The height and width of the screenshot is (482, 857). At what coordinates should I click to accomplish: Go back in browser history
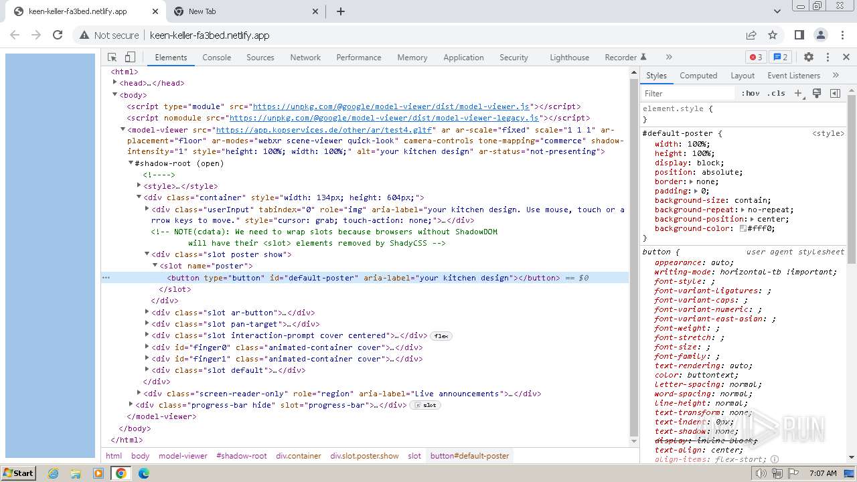(15, 35)
